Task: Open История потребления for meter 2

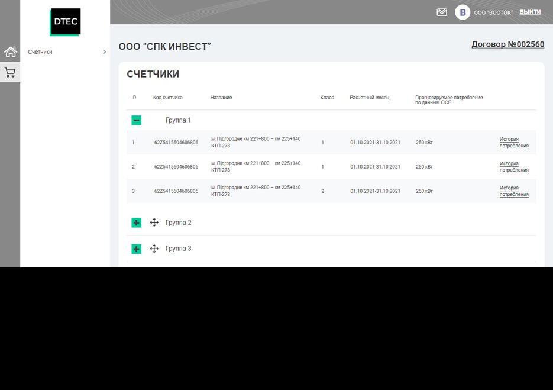Action: (514, 167)
